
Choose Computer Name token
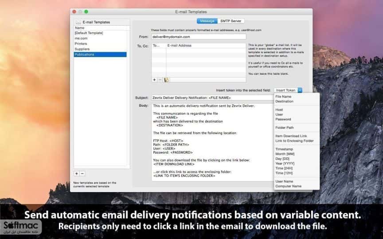click(288, 186)
